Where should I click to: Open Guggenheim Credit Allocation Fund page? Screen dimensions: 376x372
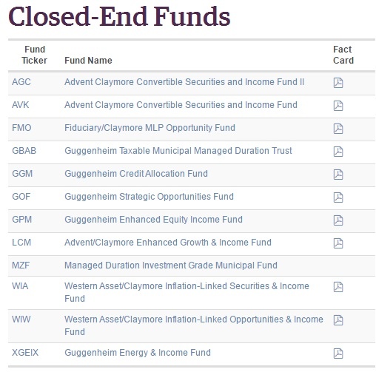tap(136, 174)
